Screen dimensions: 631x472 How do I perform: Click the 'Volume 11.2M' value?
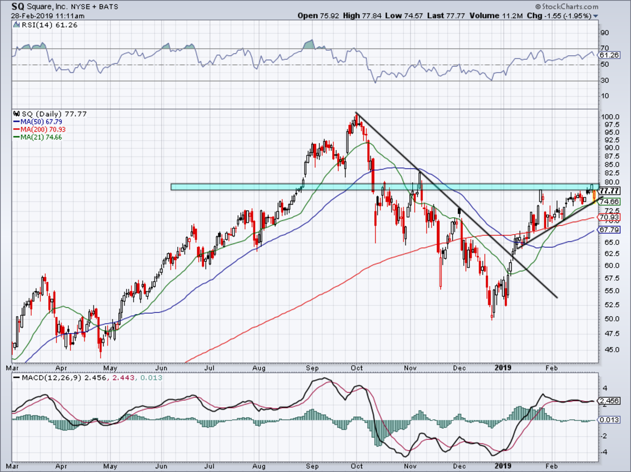tap(495, 16)
